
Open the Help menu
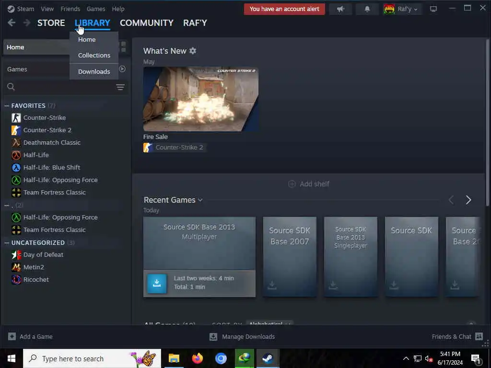[118, 9]
